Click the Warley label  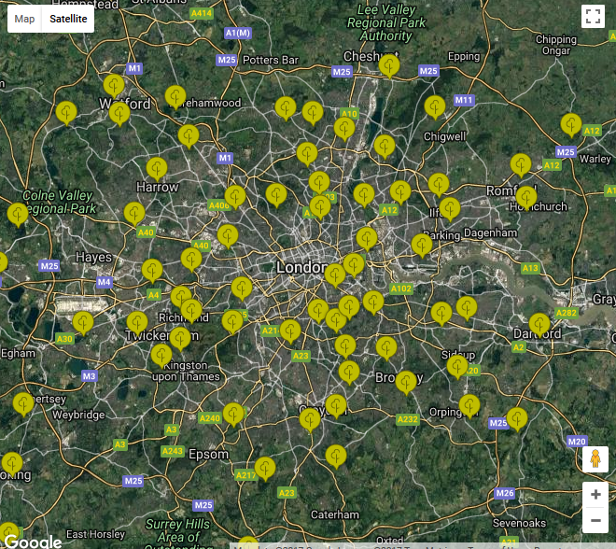click(595, 159)
